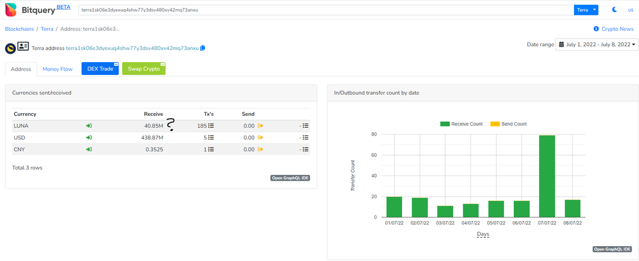Click the 03/07/22 chart bar
The image size is (639, 261).
445,212
